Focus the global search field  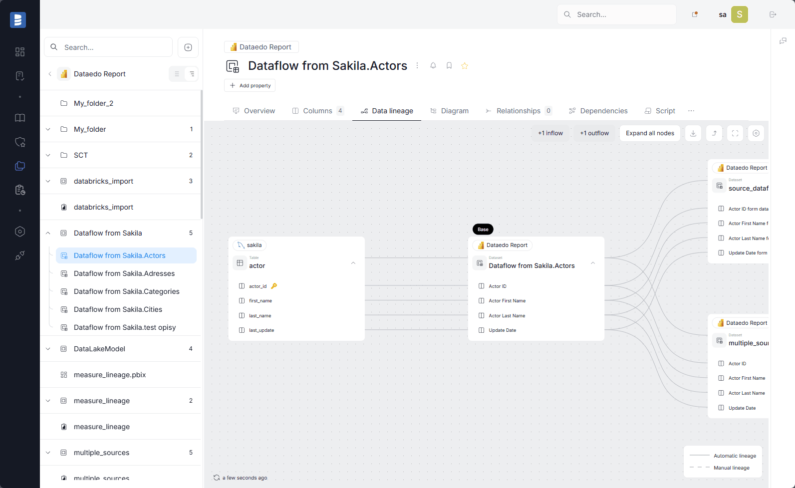click(x=617, y=14)
